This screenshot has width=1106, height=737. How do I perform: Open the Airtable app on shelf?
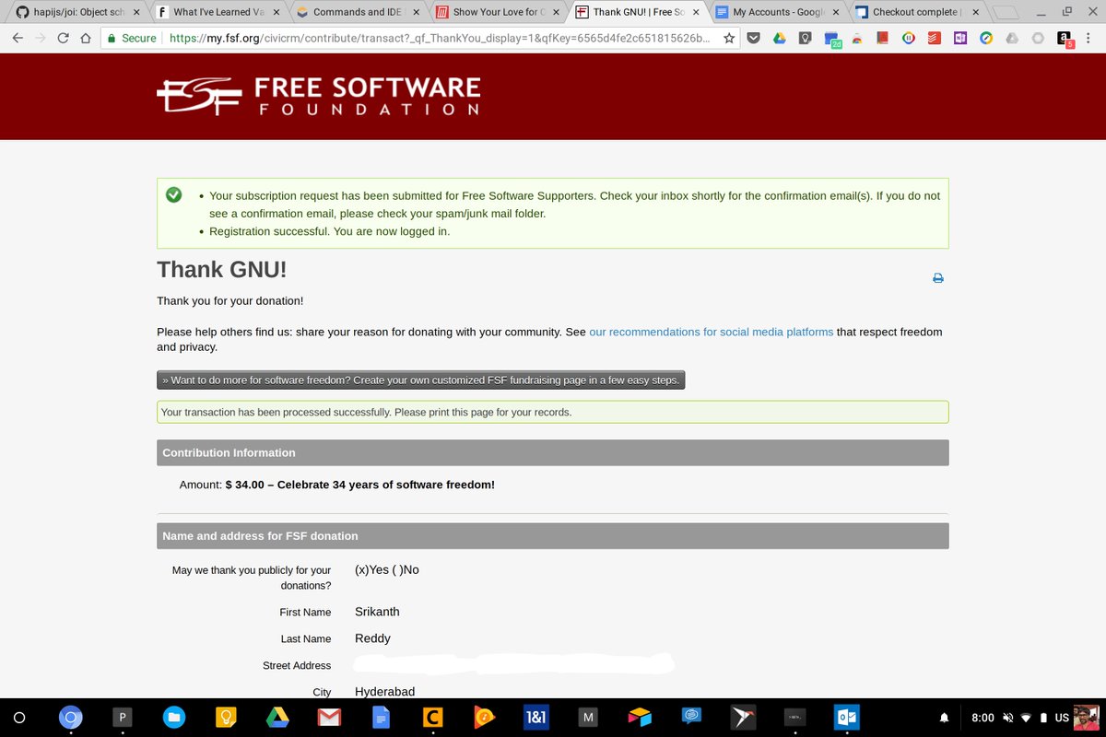[x=640, y=718]
